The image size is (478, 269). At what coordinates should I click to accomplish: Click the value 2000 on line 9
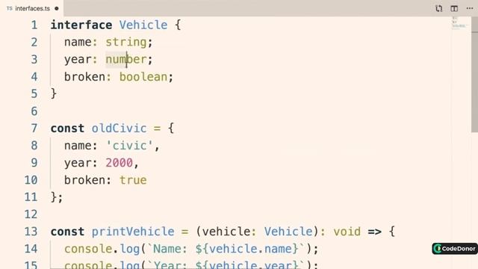click(x=119, y=163)
